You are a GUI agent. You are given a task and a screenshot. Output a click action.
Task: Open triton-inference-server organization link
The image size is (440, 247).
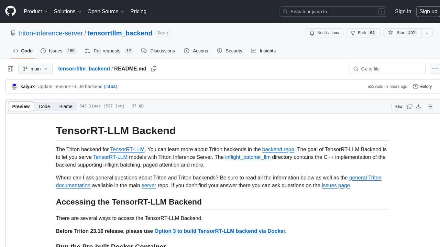click(51, 33)
